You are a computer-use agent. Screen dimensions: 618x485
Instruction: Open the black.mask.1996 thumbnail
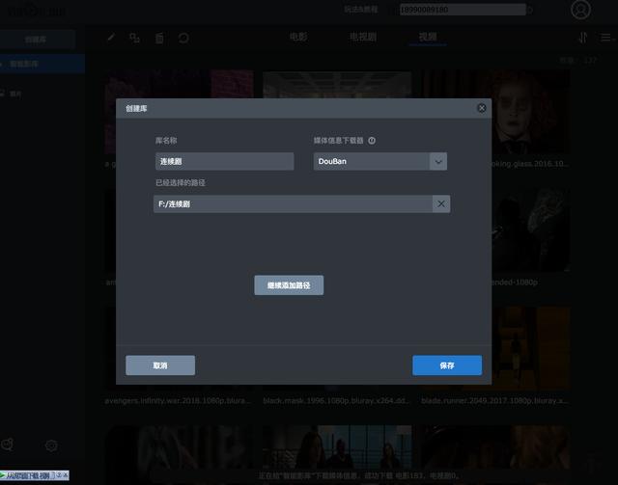pyautogui.click(x=337, y=348)
